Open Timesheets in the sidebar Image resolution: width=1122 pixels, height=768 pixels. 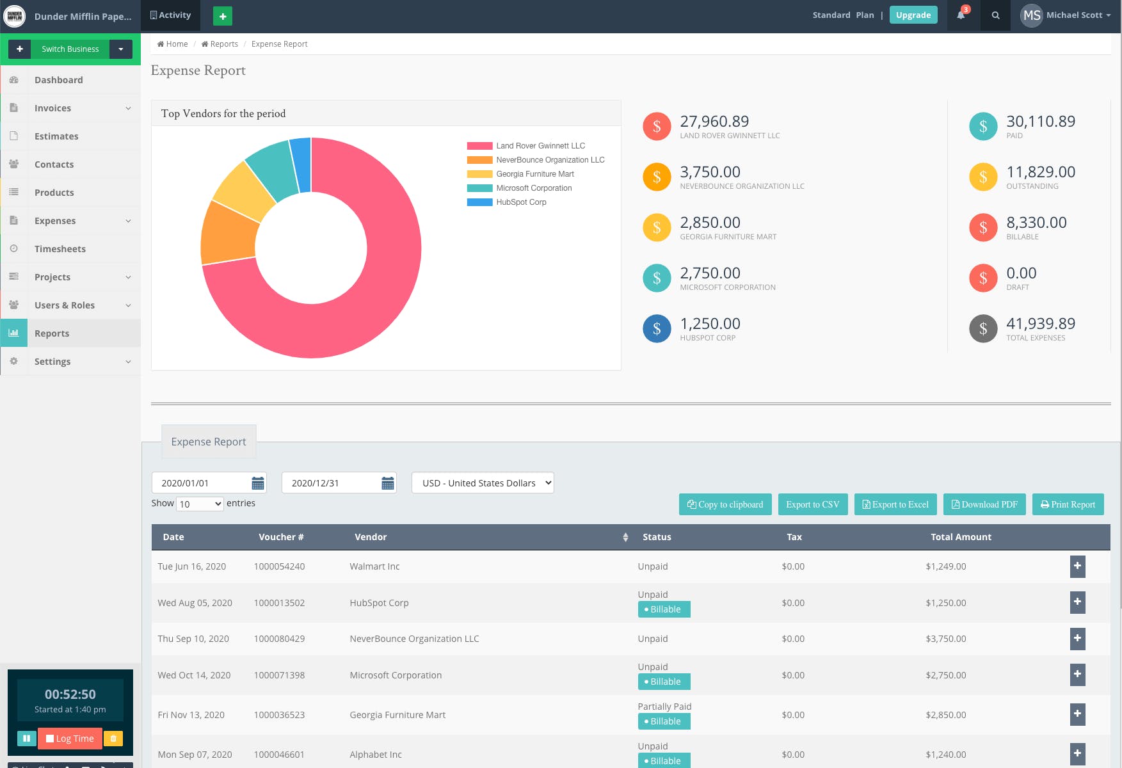tap(70, 249)
